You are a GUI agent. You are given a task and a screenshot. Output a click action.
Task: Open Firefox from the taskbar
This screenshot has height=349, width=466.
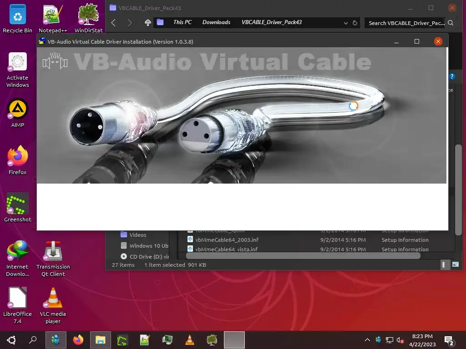pyautogui.click(x=78, y=340)
